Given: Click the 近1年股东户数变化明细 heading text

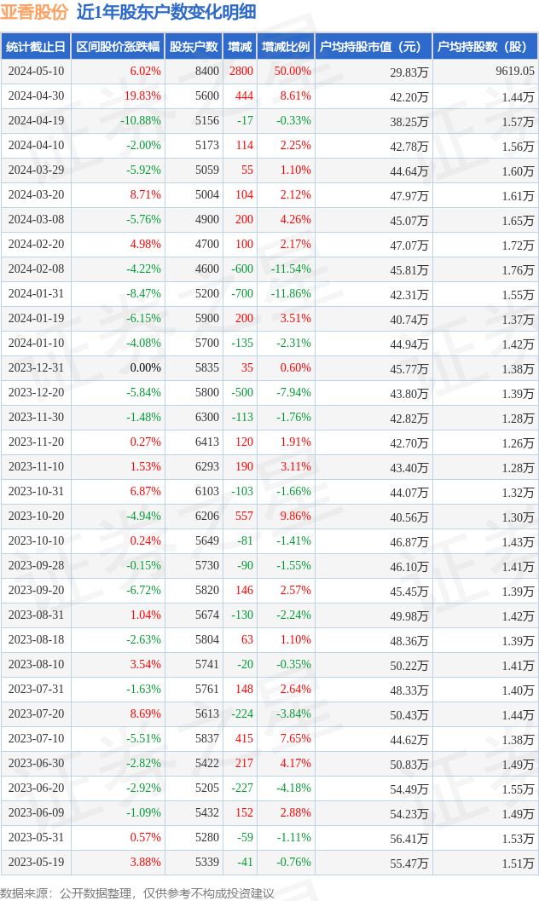Looking at the screenshot, I should [165, 12].
